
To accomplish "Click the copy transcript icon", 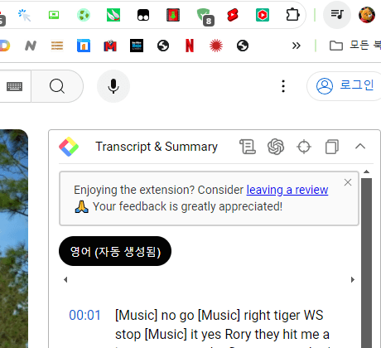I will [x=332, y=147].
